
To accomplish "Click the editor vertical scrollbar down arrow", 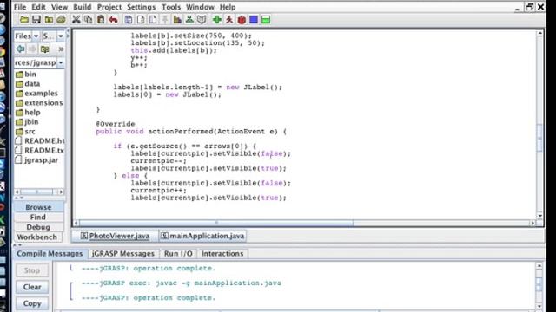I will pyautogui.click(x=539, y=216).
